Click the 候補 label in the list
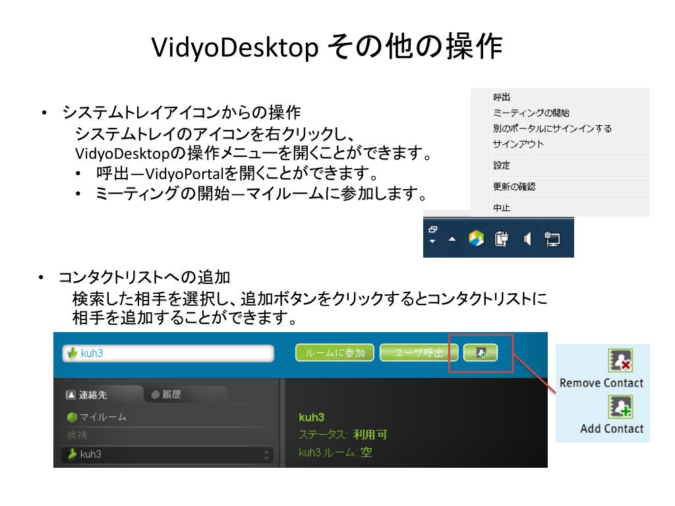Image resolution: width=675 pixels, height=506 pixels. (x=77, y=436)
